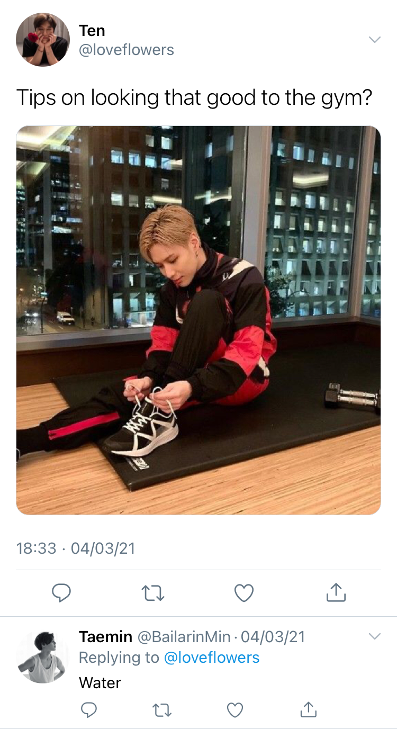Open dropdown chevron on Ten's tweet
397x729 pixels.
tap(374, 40)
